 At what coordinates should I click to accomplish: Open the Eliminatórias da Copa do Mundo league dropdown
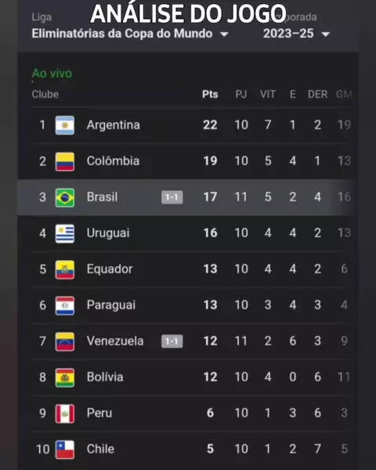tap(130, 34)
